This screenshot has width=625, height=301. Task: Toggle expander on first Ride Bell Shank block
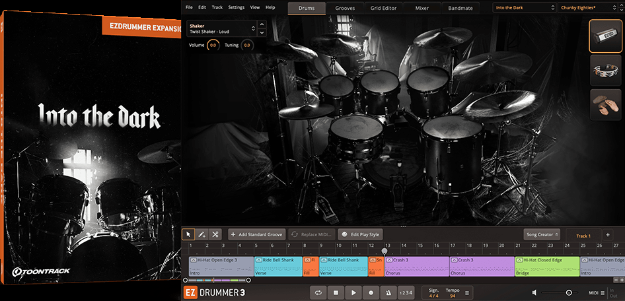click(x=259, y=260)
